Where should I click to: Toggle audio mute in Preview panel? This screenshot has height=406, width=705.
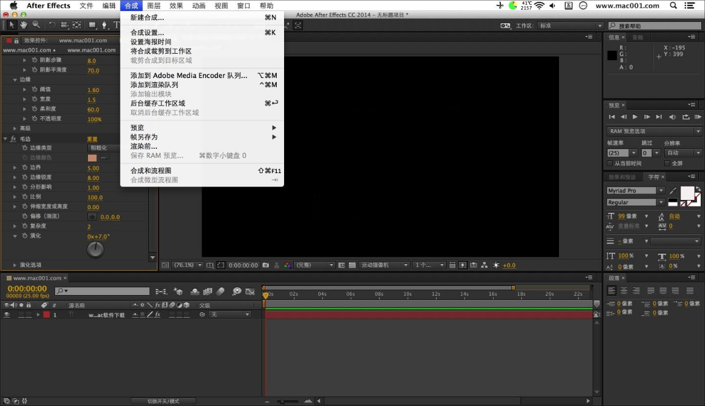click(673, 116)
